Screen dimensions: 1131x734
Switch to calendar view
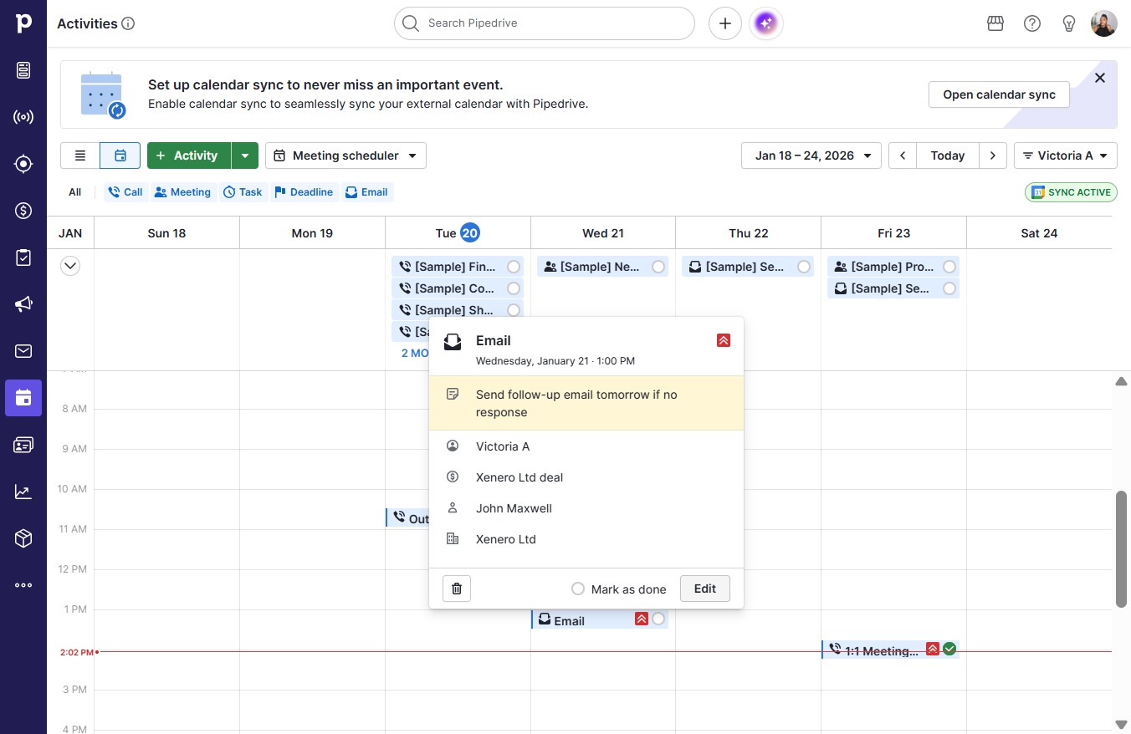[120, 155]
